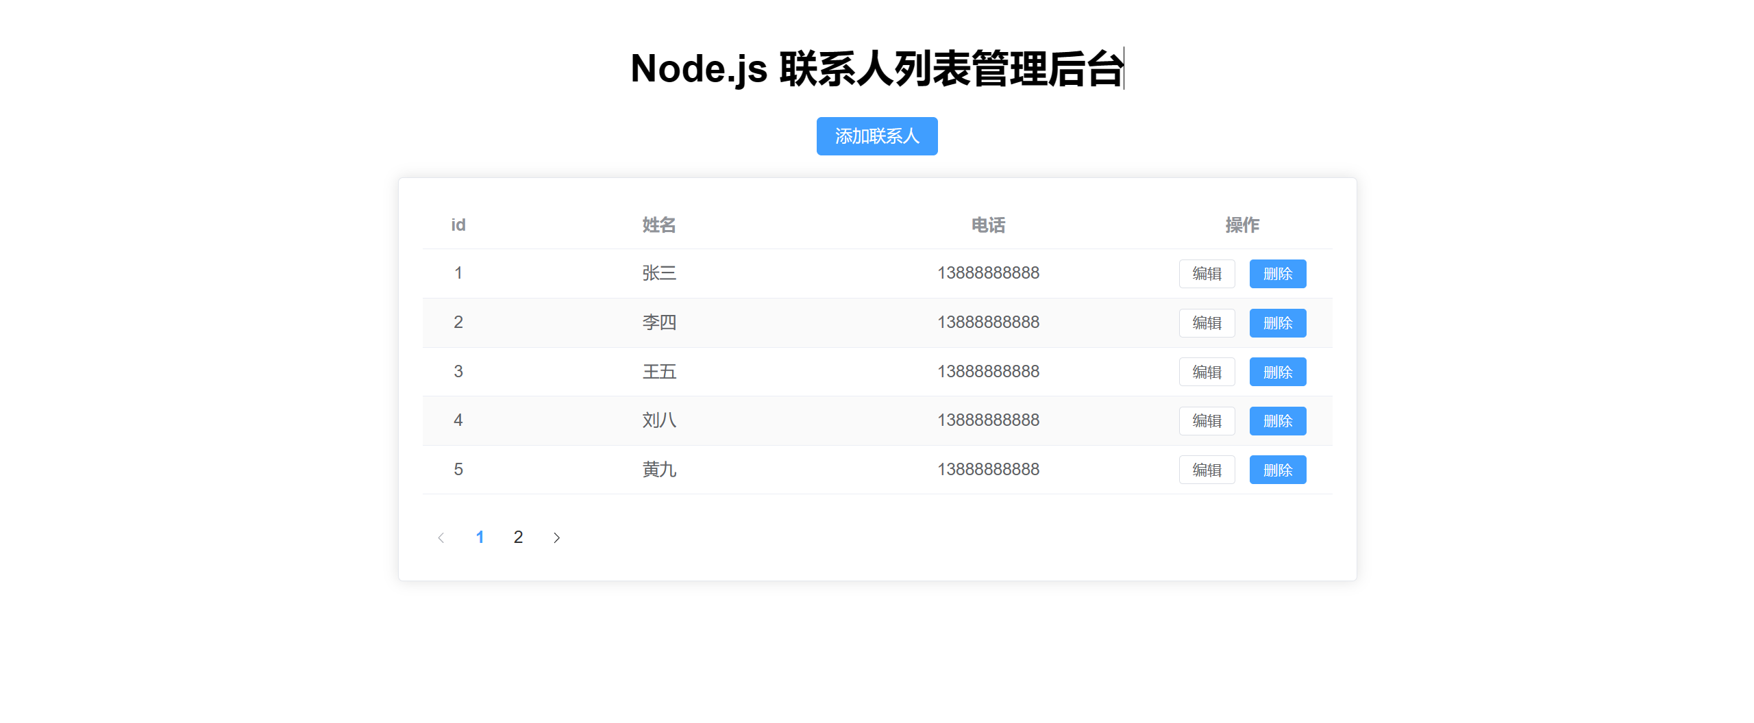Delete contact 张三 with 删除 button

coord(1278,274)
